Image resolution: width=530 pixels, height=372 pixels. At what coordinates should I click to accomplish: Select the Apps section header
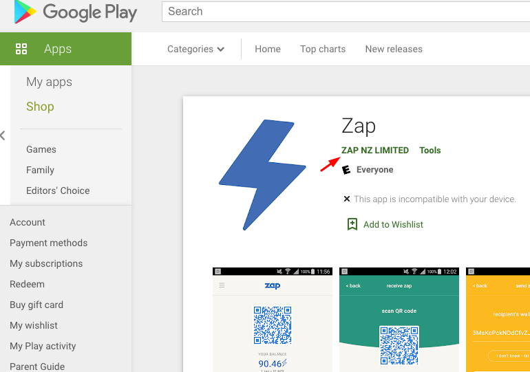[65, 49]
